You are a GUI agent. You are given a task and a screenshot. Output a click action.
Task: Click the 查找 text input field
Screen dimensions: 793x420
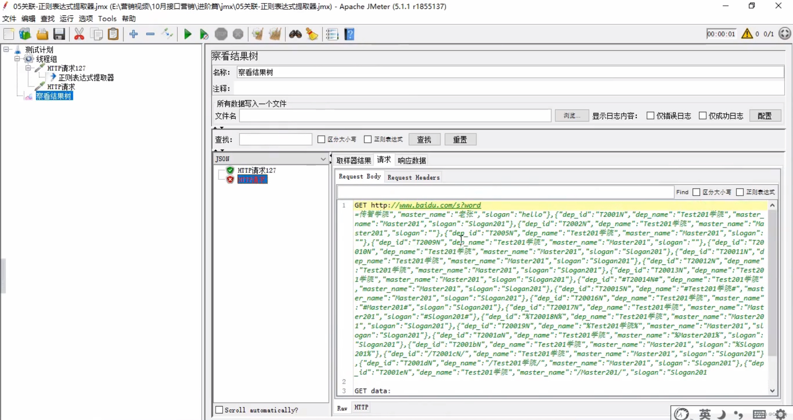[x=275, y=139]
